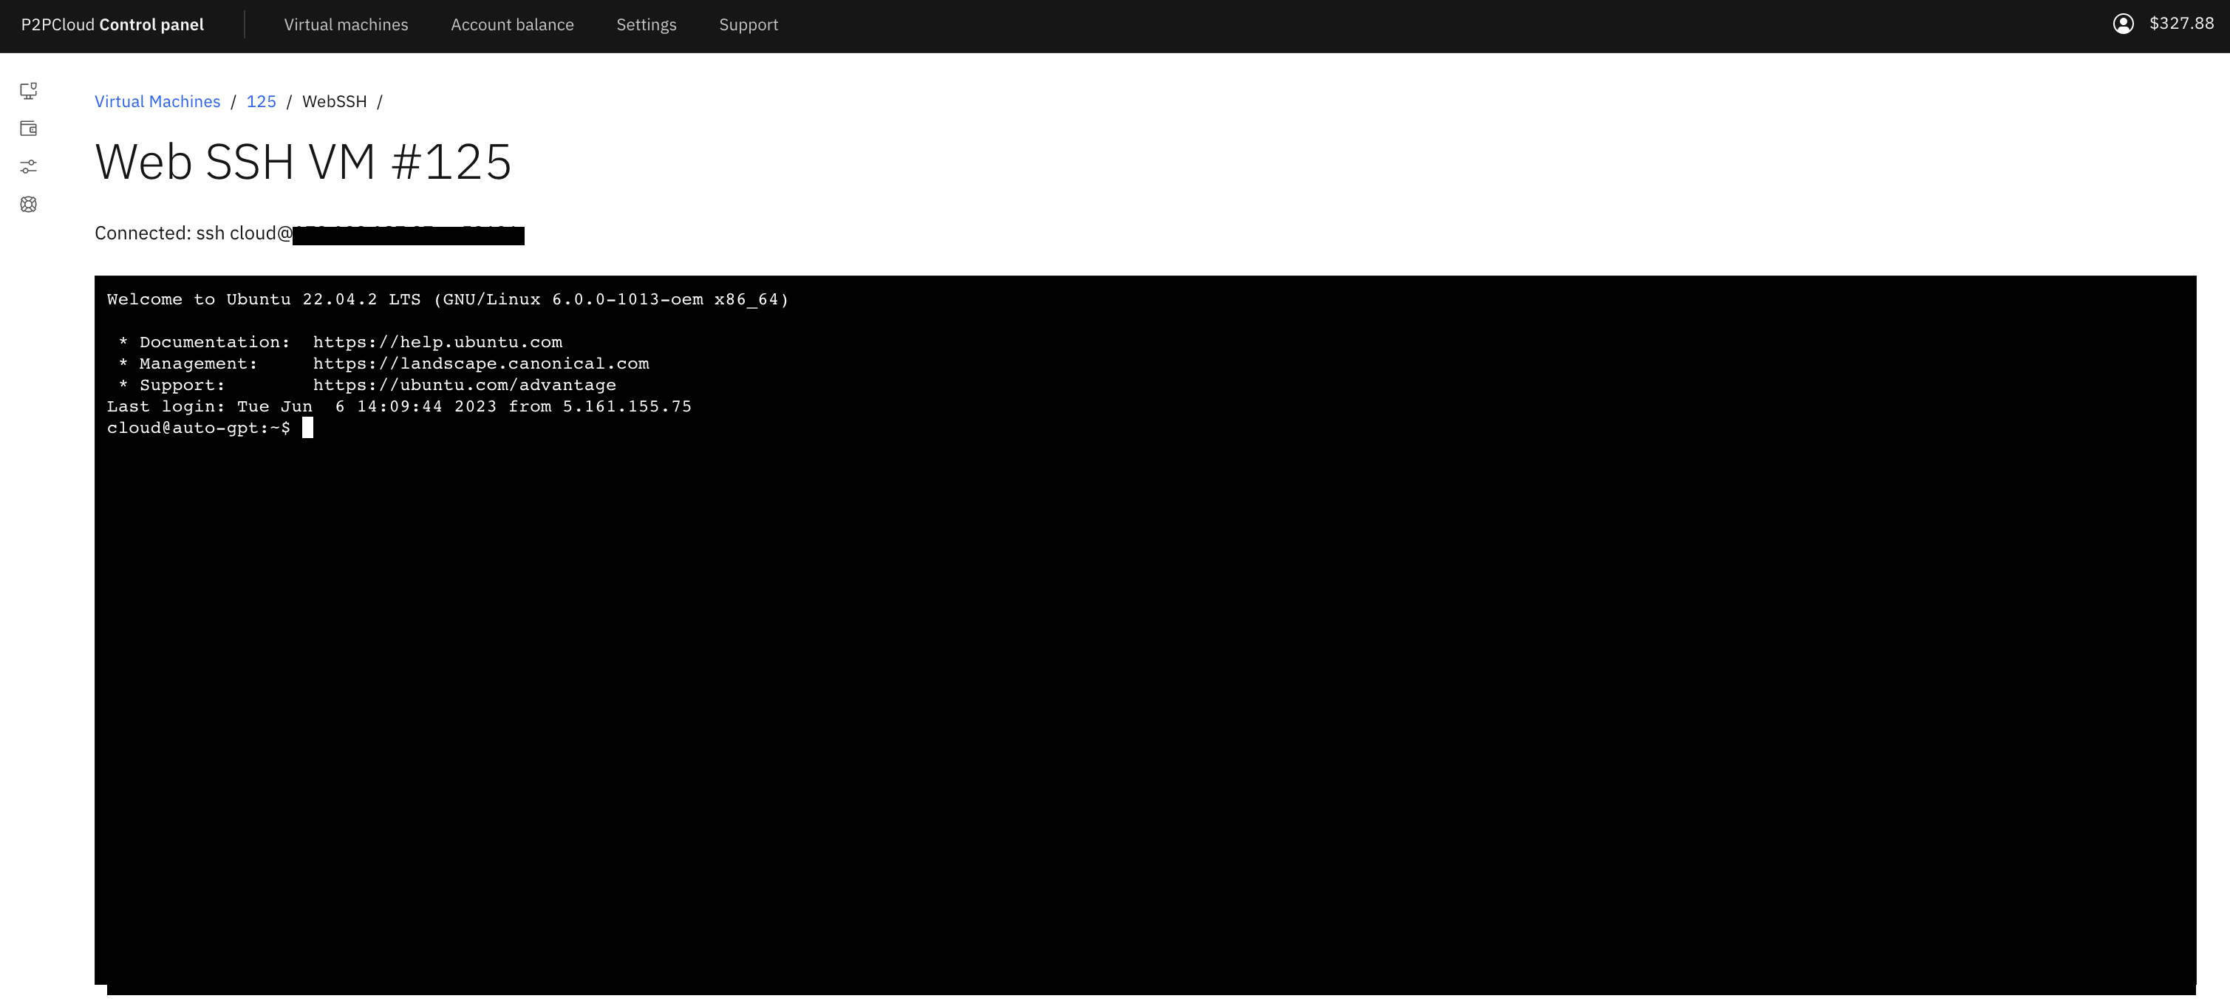Open the Settings page from top navigation
Viewport: 2230px width, 1007px height.
(646, 24)
